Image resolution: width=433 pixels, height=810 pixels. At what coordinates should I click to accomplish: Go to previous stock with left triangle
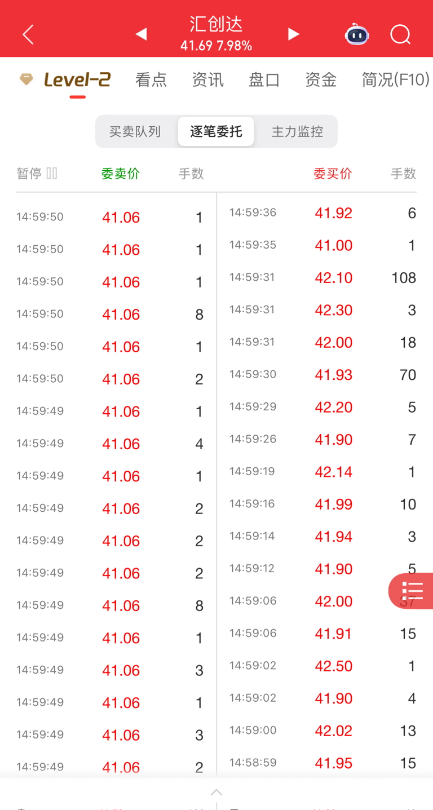click(x=141, y=34)
